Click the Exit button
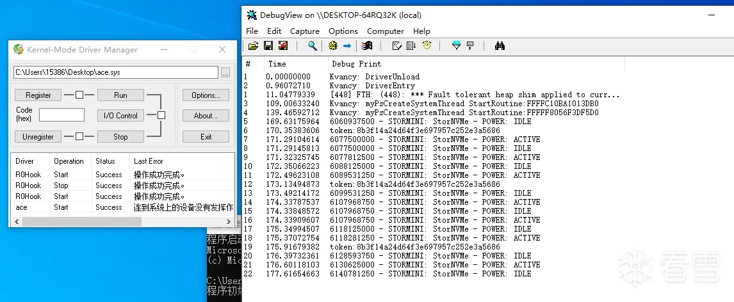This screenshot has width=734, height=302. point(206,136)
